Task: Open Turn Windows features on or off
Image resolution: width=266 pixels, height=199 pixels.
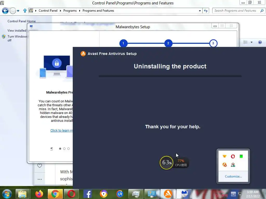Action: (x=17, y=38)
